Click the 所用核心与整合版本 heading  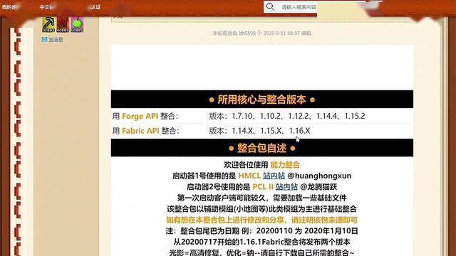coord(261,100)
